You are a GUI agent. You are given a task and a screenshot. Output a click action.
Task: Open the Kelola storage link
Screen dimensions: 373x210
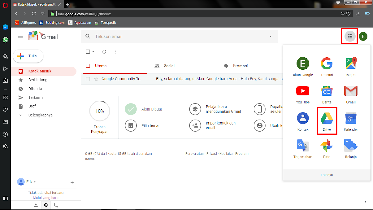[90, 159]
